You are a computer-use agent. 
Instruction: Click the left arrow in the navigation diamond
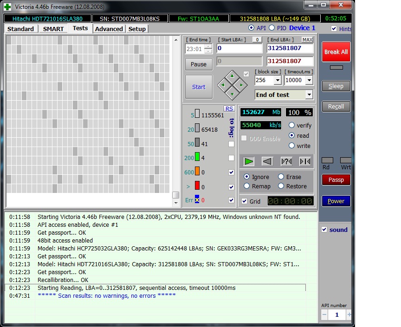[x=224, y=85]
